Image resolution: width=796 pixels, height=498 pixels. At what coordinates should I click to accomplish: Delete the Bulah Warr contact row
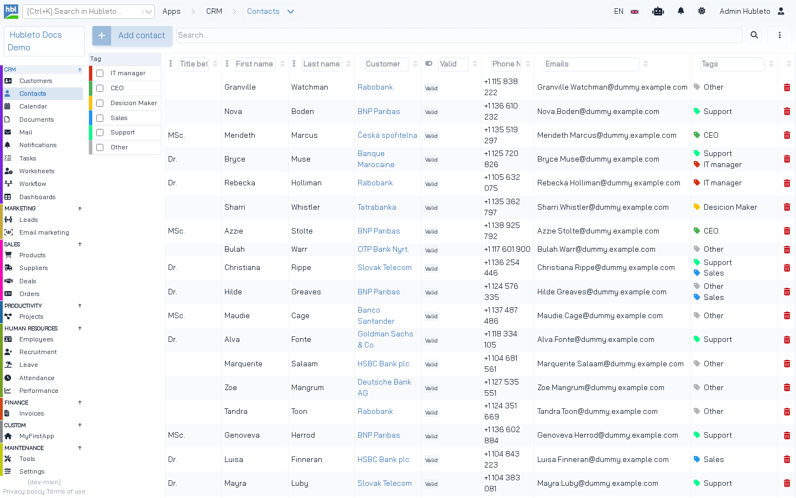(787, 250)
